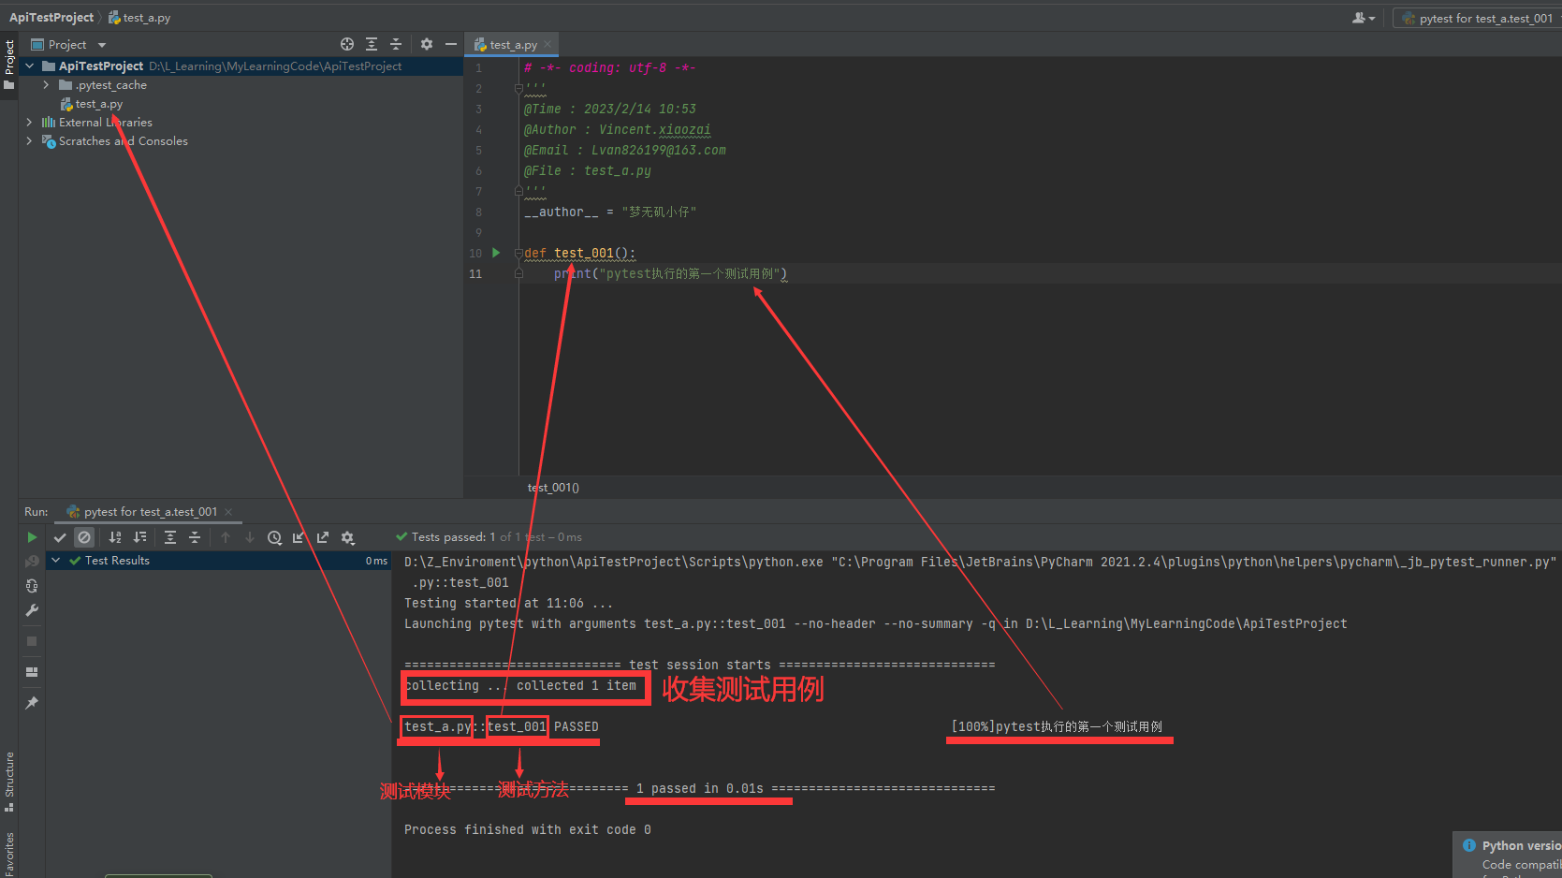Click test_a.py breadcrumb in navigation bar
The image size is (1562, 878).
pos(139,18)
